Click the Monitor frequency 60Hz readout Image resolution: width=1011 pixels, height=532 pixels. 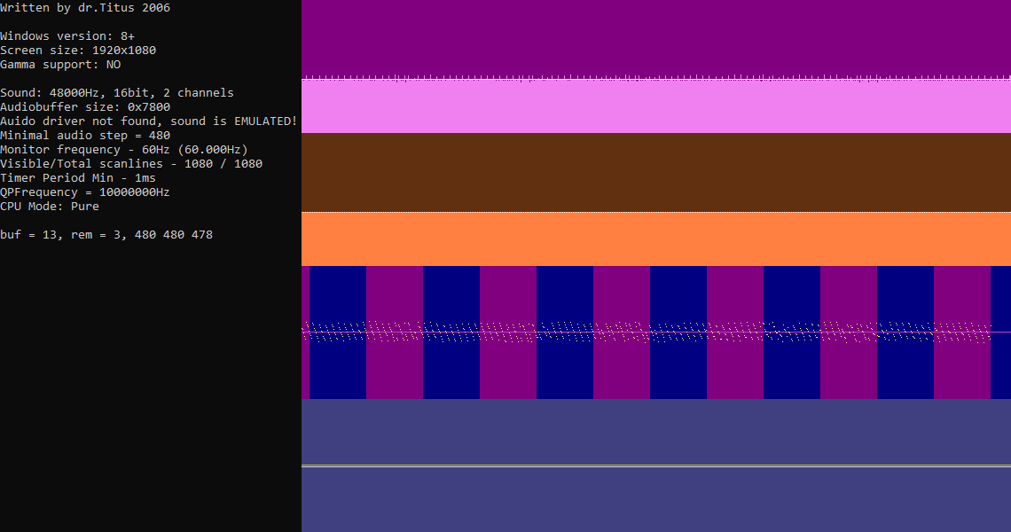[124, 150]
